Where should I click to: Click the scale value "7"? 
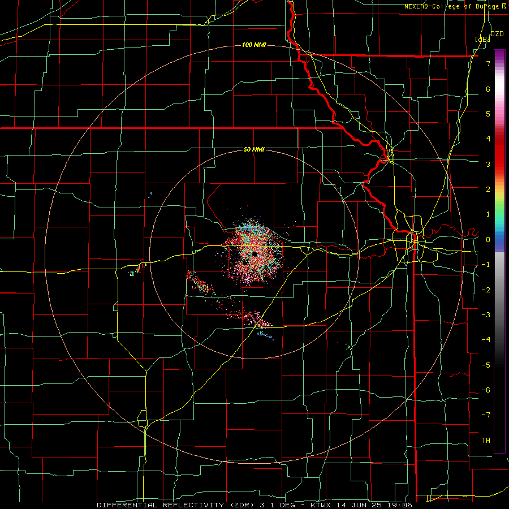[x=488, y=63]
